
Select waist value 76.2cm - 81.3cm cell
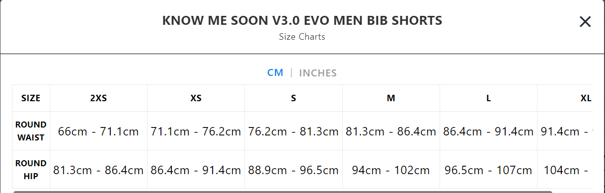coord(294,131)
